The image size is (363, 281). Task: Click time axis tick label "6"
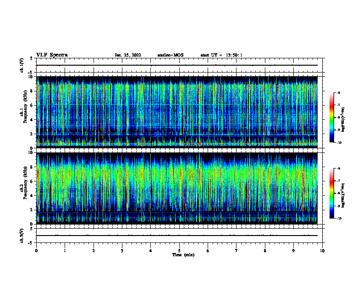[208, 251]
